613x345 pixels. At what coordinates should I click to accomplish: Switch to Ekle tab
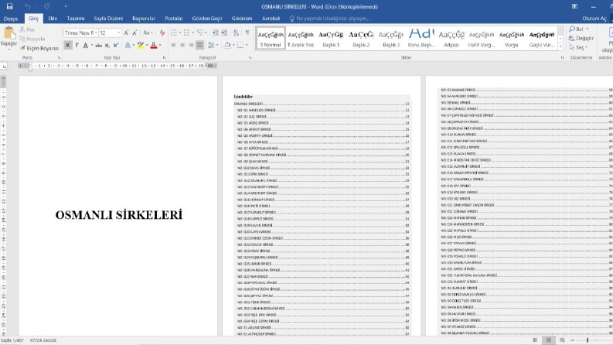(x=53, y=19)
